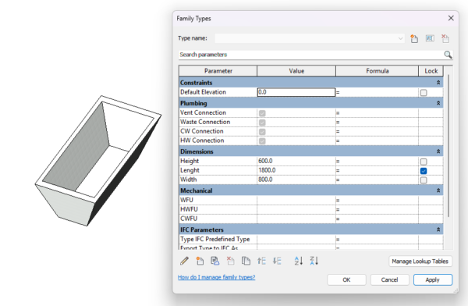Click the Rename Type icon

430,38
